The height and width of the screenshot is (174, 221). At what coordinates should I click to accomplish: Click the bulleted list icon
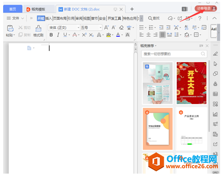click(x=142, y=27)
